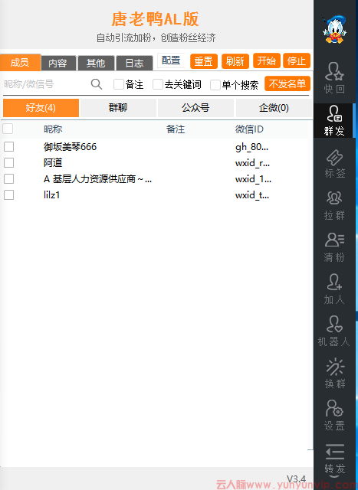The height and width of the screenshot is (490, 358).
Task: Open the 加人 add people icon
Action: click(334, 289)
